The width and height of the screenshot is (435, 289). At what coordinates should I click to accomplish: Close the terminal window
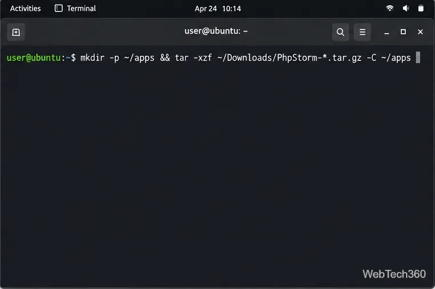tap(420, 32)
